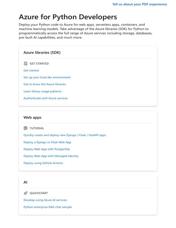Click the Tutorial section icon
The image size is (176, 228).
point(26,128)
